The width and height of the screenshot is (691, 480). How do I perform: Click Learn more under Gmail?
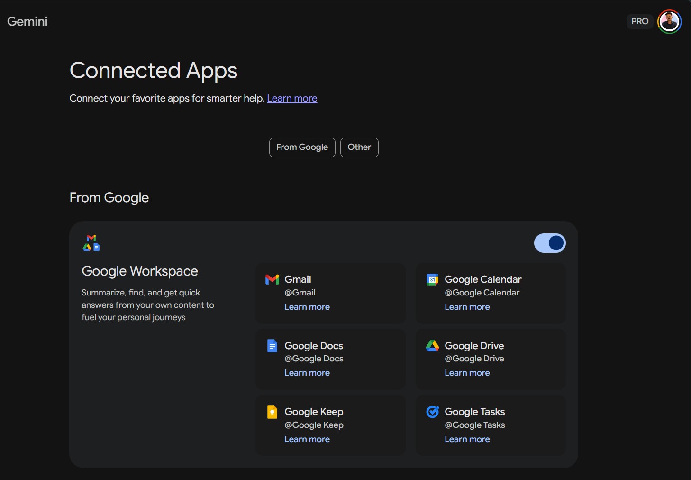point(307,307)
